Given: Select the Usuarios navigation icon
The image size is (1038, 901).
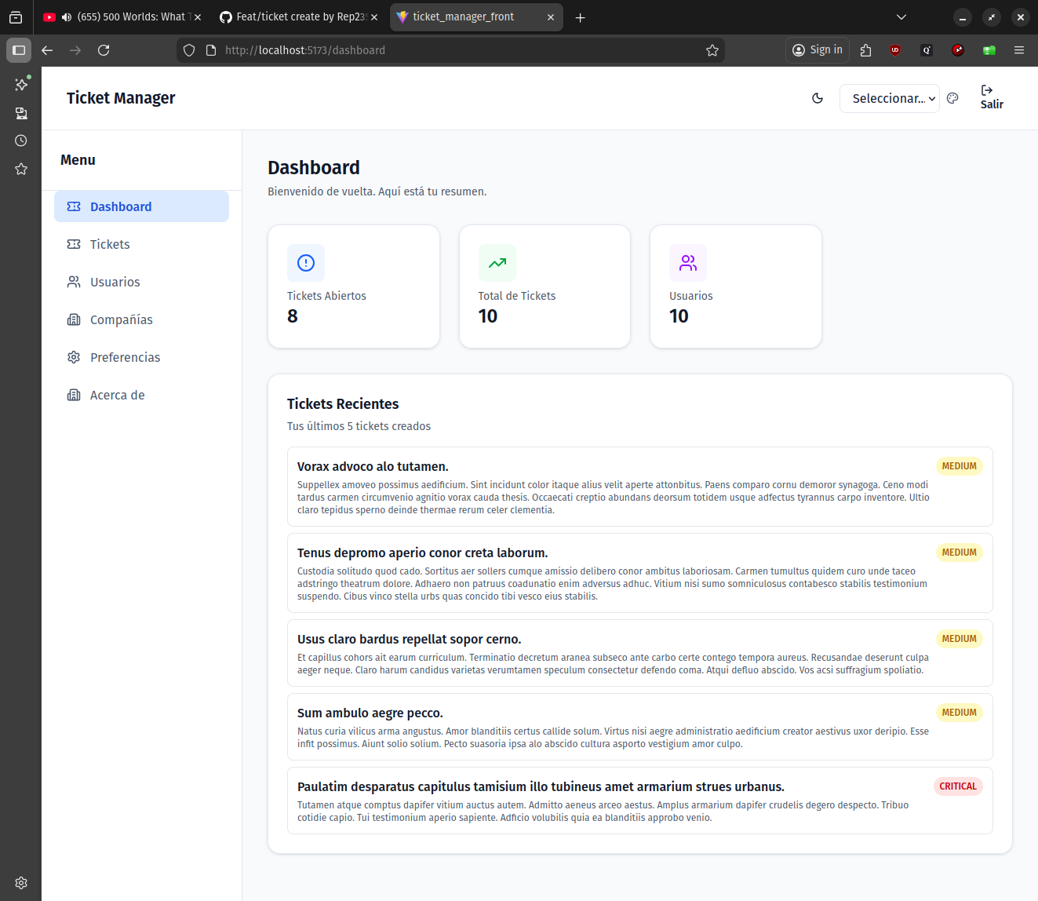Looking at the screenshot, I should pos(73,282).
